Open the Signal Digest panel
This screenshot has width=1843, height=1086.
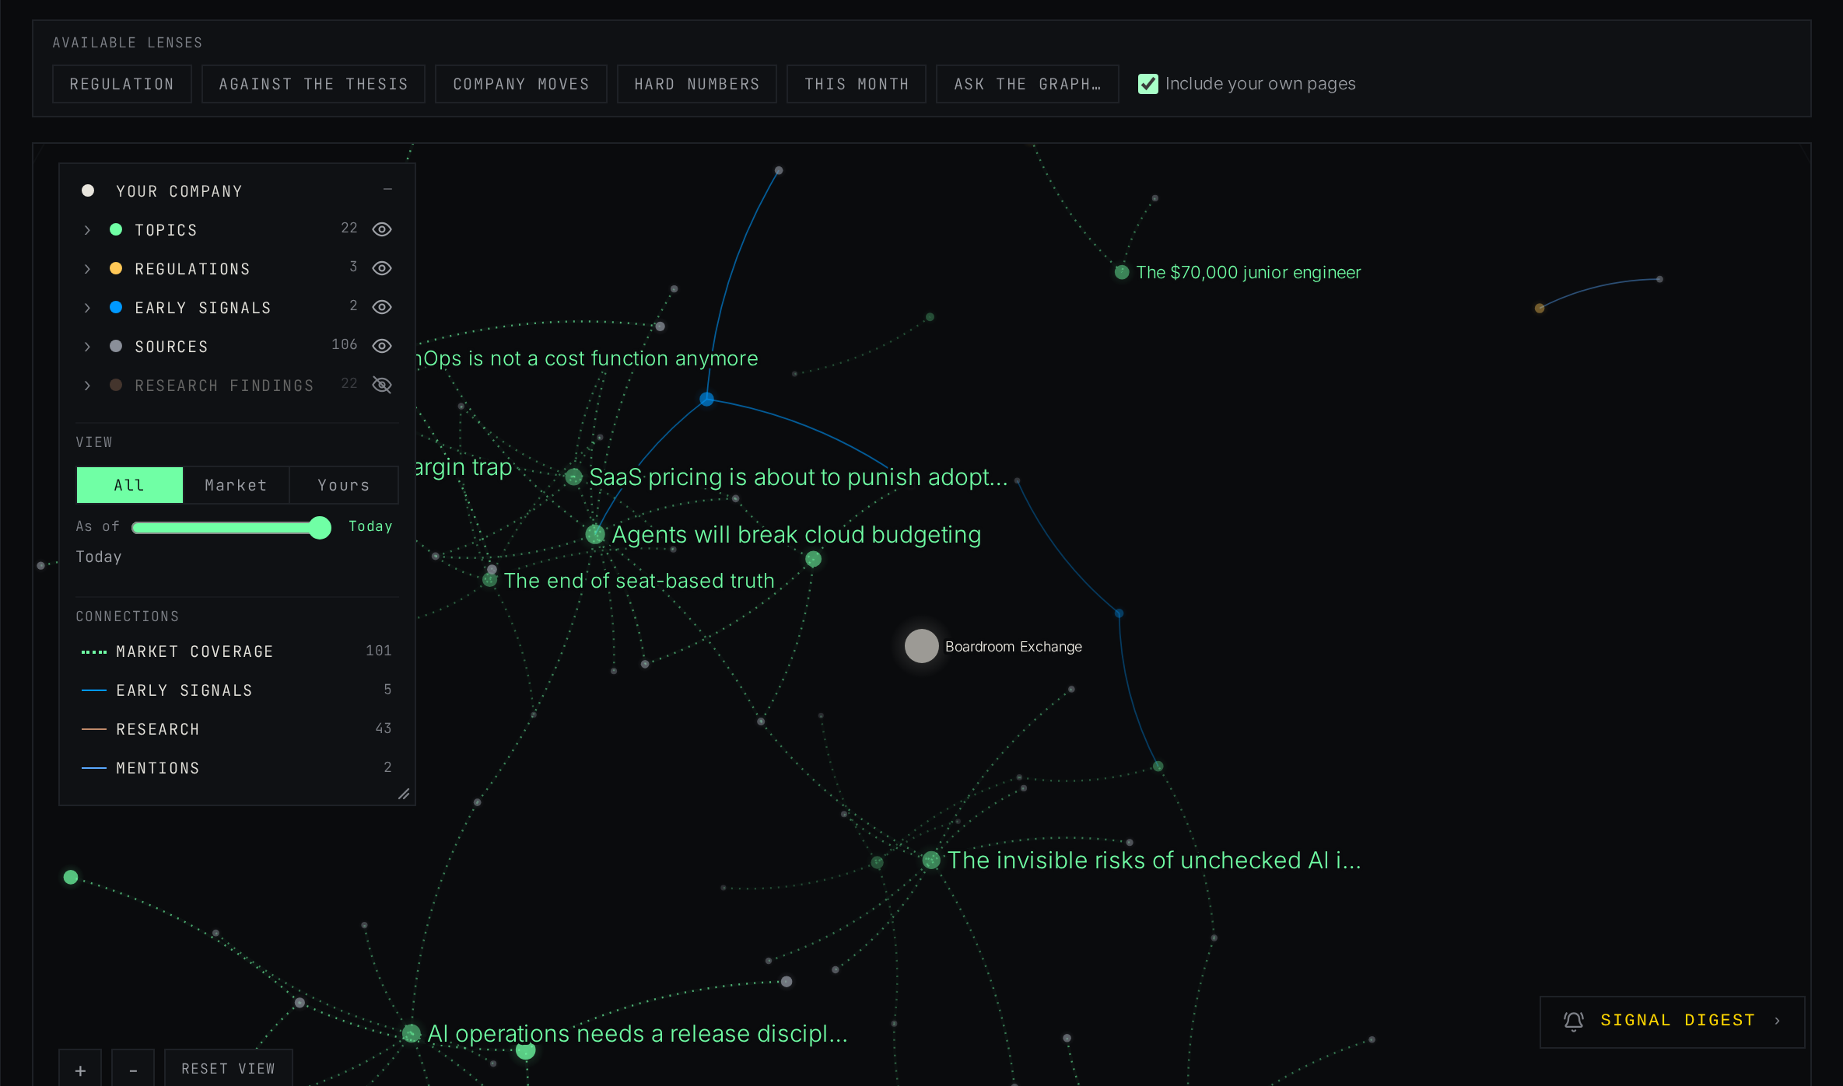tap(1672, 1021)
